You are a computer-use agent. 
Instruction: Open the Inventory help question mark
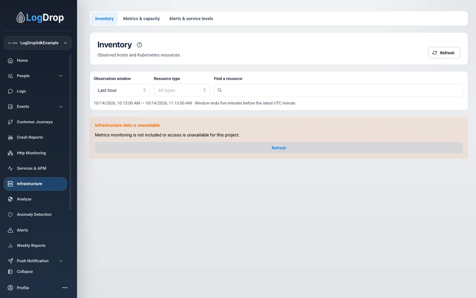pos(139,45)
